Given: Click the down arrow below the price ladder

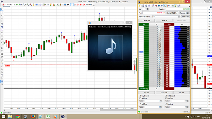Looking at the screenshot, I should click(156, 89).
